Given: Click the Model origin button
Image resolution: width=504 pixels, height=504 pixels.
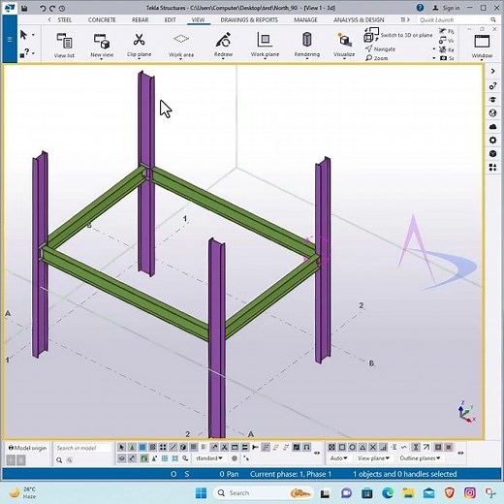Looking at the screenshot, I should coord(27,448).
